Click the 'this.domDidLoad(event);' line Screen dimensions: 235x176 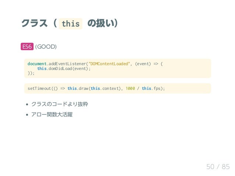(x=64, y=68)
